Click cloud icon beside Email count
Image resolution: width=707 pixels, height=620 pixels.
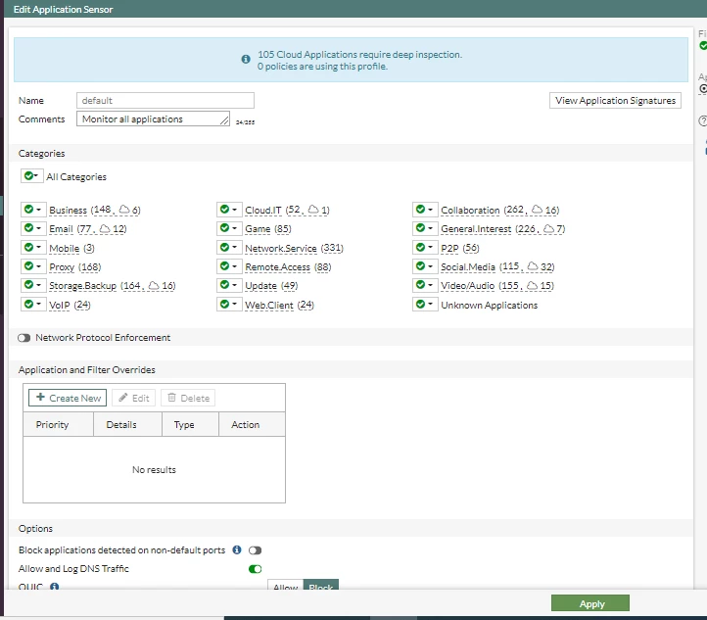coord(105,228)
